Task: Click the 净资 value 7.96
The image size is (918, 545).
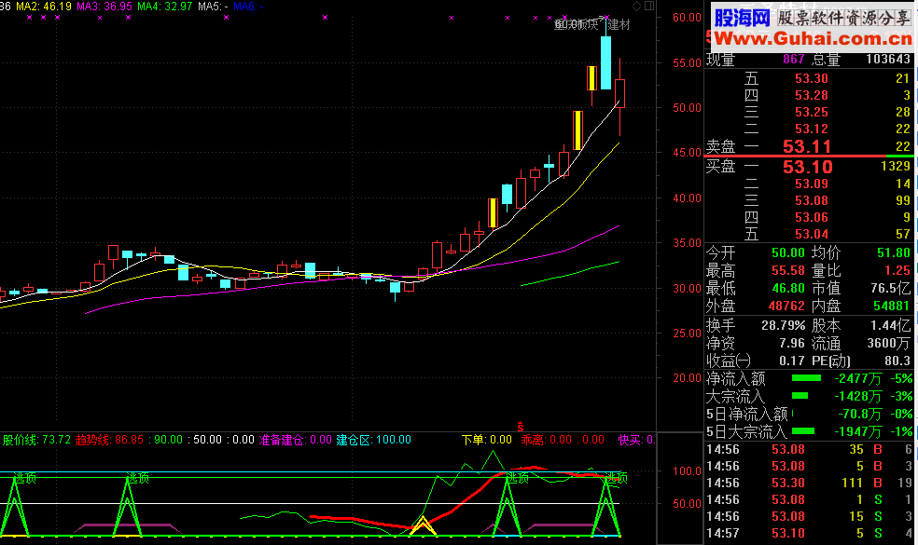Action: click(792, 343)
